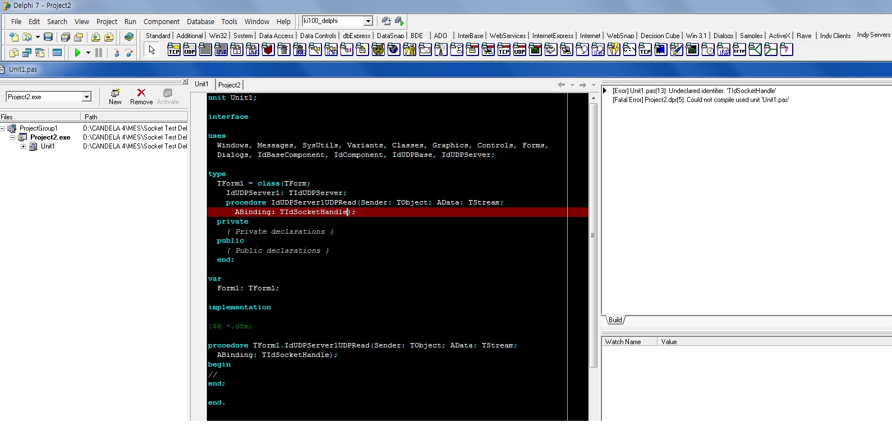Open the Component menu
Image resolution: width=892 pixels, height=436 pixels.
[x=161, y=22]
